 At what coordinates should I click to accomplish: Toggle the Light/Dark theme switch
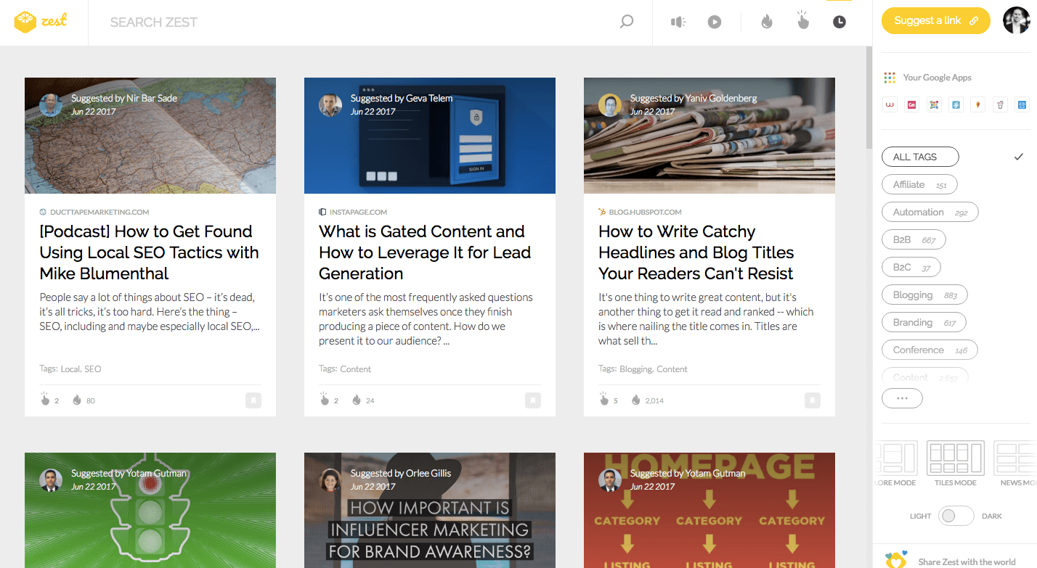pyautogui.click(x=956, y=516)
